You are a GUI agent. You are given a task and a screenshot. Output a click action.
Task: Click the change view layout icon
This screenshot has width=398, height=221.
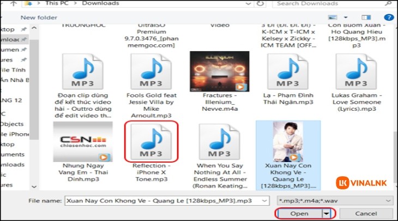(x=333, y=17)
